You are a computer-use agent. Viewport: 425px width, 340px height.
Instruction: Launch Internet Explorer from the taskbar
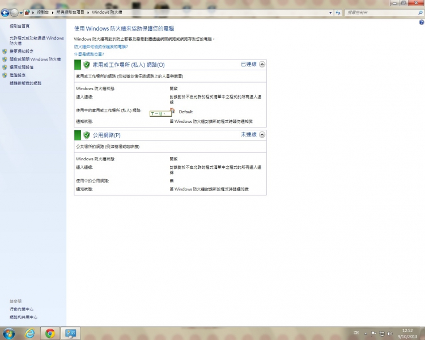[29, 333]
